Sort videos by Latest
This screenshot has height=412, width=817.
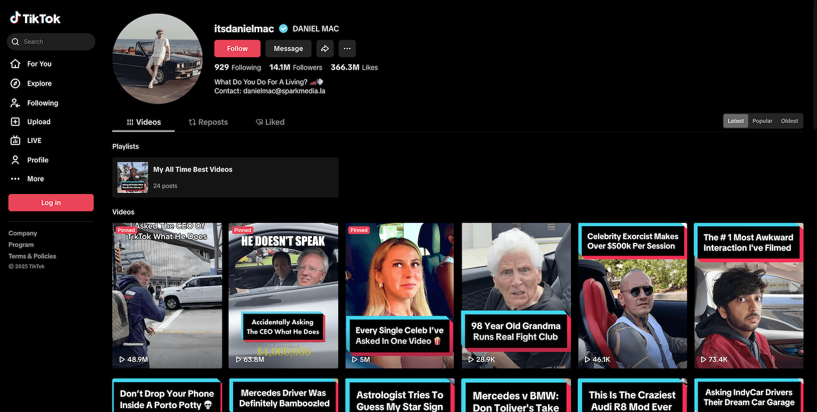point(735,121)
